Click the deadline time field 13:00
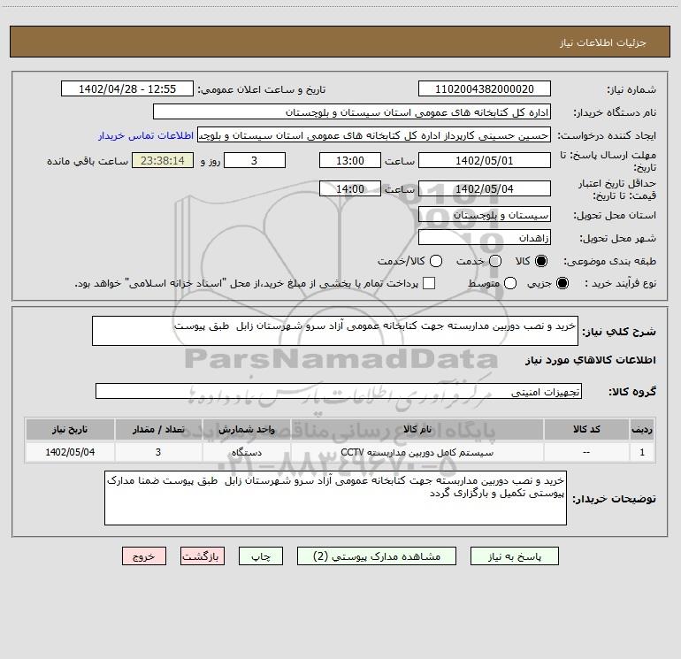681x659 pixels. click(350, 160)
